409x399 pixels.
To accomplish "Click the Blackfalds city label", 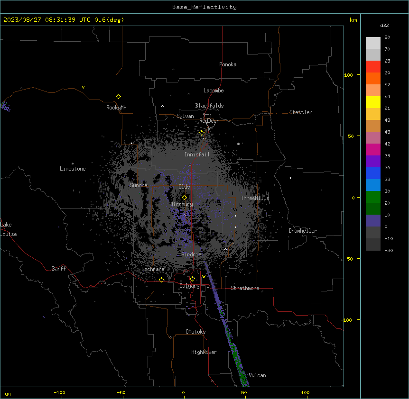I will coord(209,106).
